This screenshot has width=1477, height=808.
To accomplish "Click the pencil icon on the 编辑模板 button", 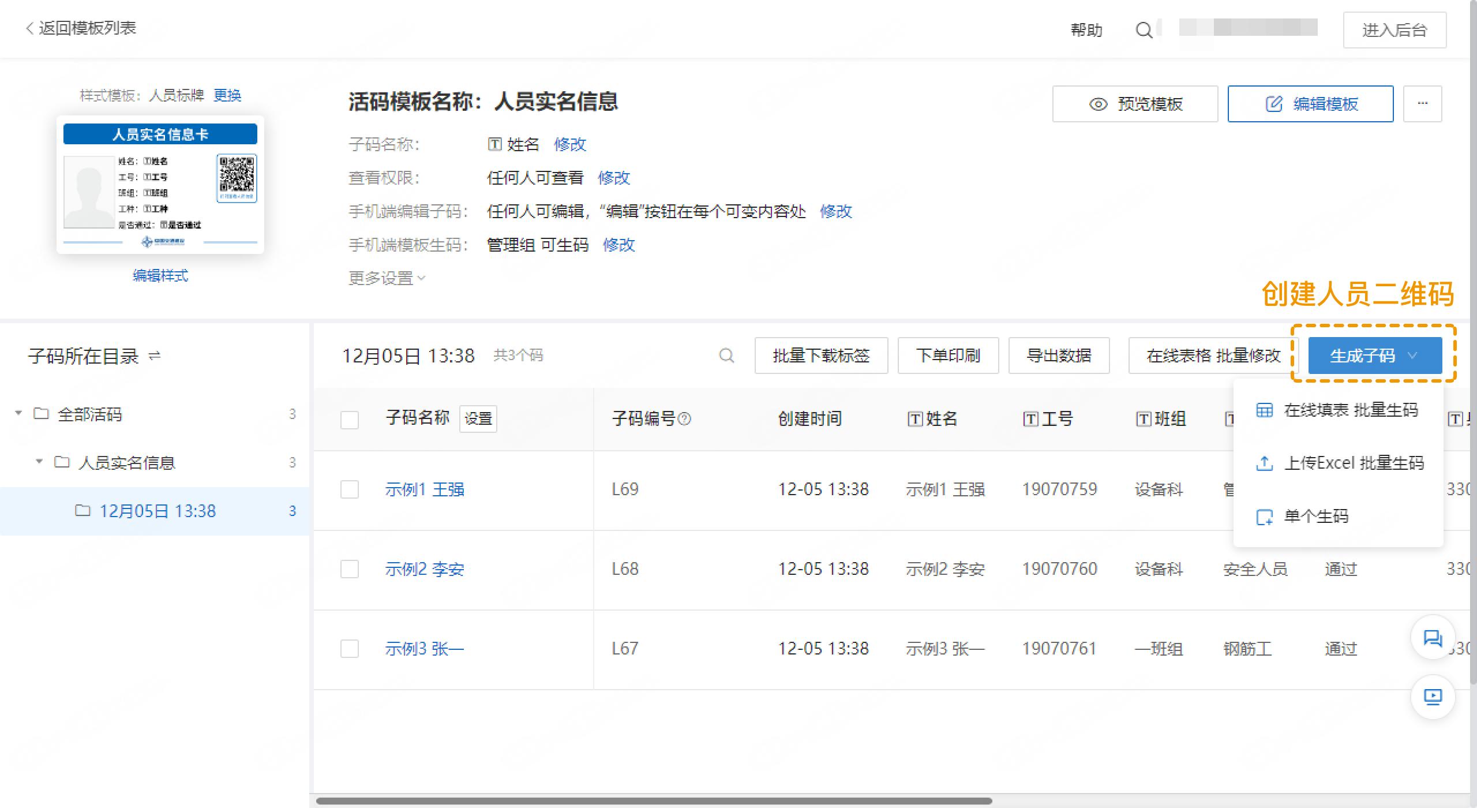I will tap(1274, 104).
